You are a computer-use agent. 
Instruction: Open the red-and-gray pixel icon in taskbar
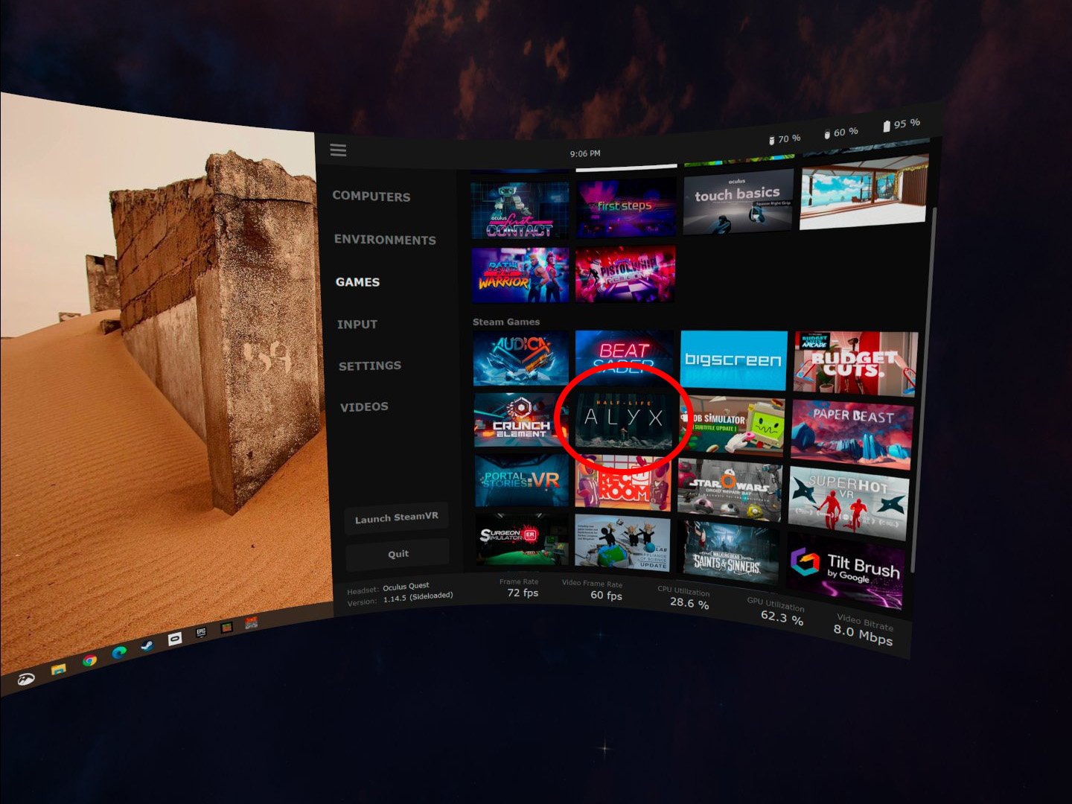(252, 622)
